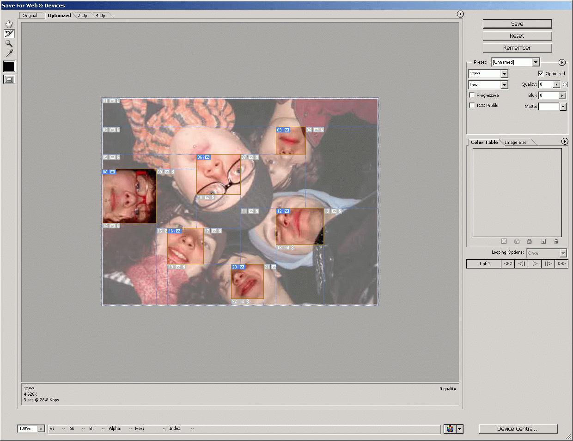Open the preview in browser icon
Viewport: 573px width, 441px height.
[450, 429]
